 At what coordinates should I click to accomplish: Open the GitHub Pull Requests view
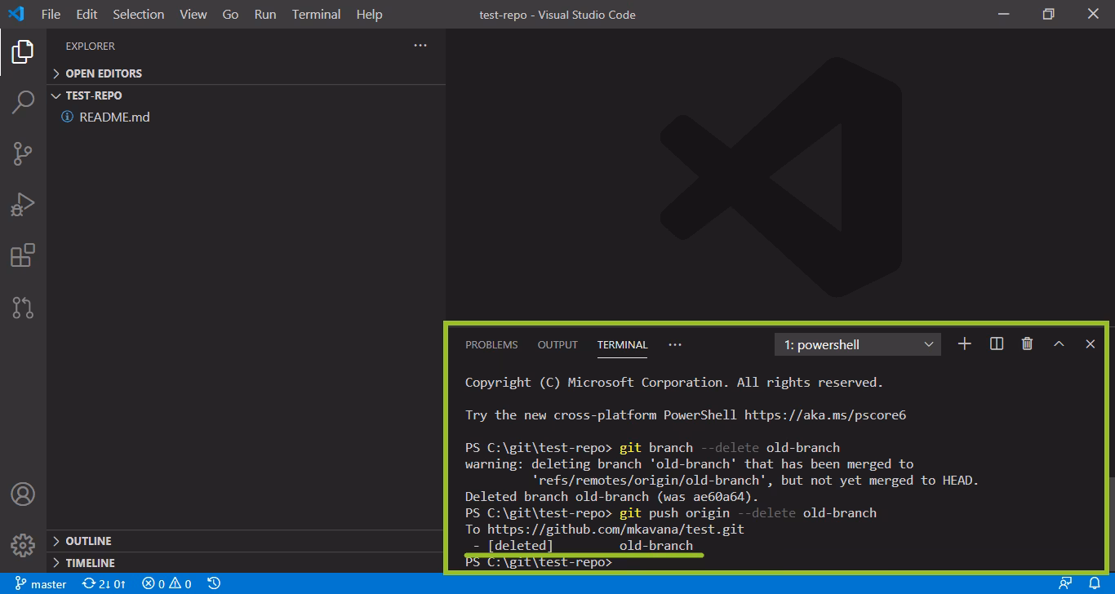23,307
